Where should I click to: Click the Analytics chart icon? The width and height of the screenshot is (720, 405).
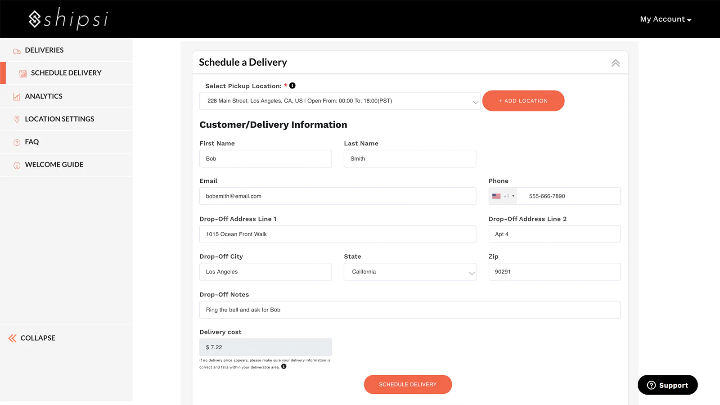[x=17, y=97]
